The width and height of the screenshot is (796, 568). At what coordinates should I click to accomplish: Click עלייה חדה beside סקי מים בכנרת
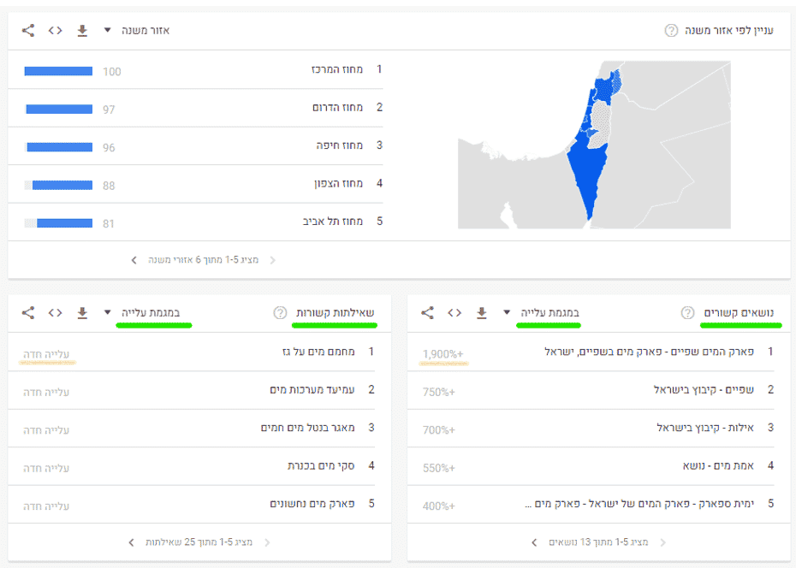coord(46,468)
